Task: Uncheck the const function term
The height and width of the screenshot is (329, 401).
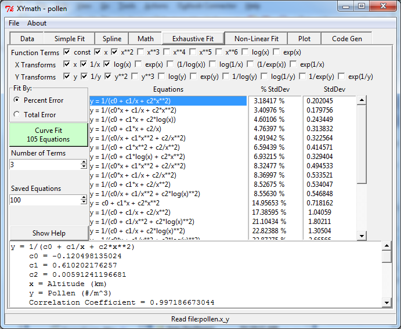Action: (x=67, y=52)
